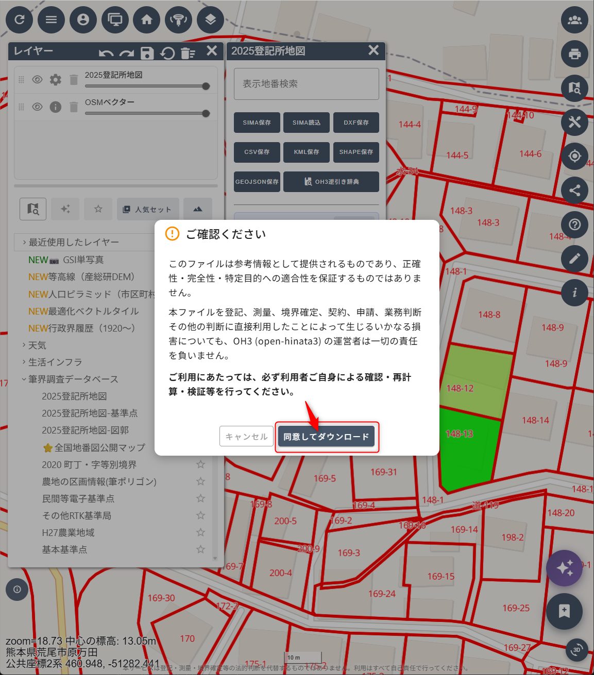Open the hamburger menu icon
This screenshot has width=594, height=675.
tap(51, 20)
